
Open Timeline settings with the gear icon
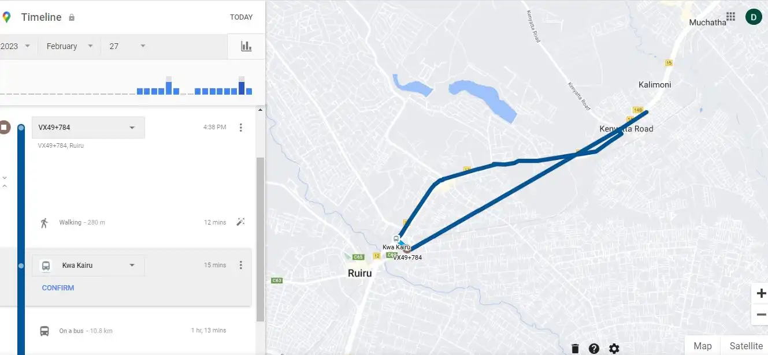point(614,348)
